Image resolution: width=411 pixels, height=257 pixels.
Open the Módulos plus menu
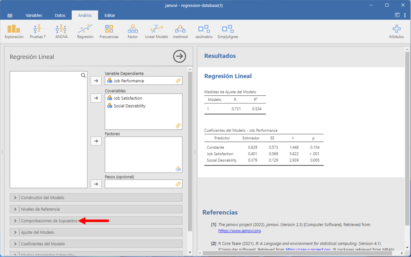pos(396,32)
